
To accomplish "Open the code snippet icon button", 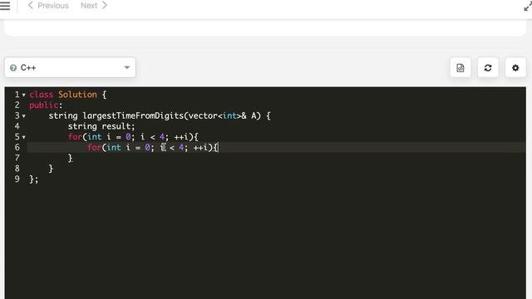I will coord(461,68).
